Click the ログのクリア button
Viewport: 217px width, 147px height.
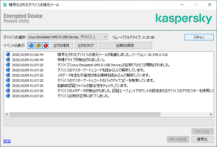pyautogui.click(x=86, y=46)
